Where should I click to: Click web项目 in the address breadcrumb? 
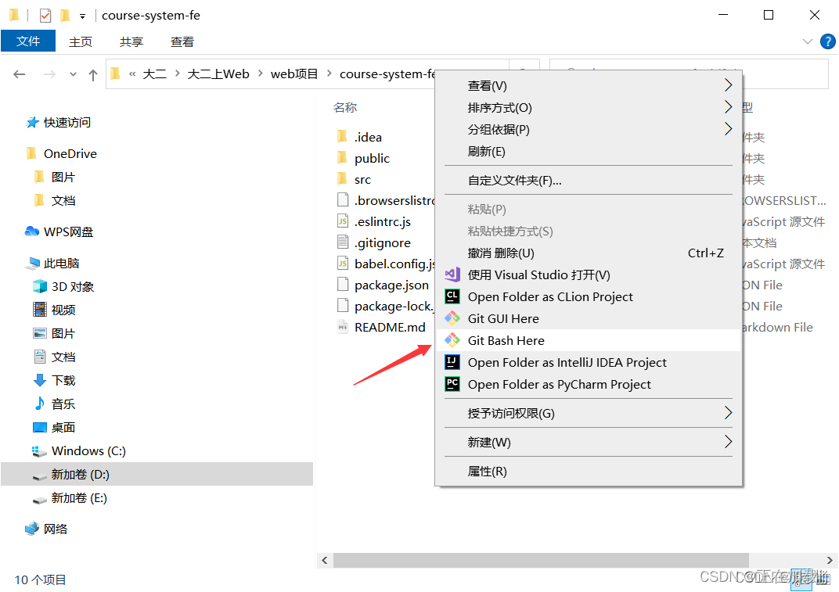pos(293,74)
